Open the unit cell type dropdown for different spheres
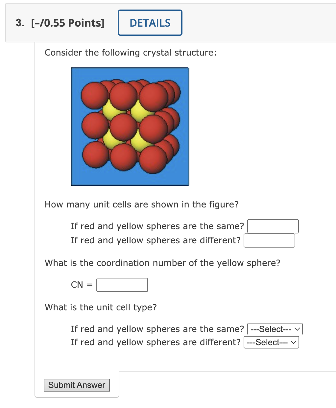This screenshot has width=336, height=408. pyautogui.click(x=271, y=342)
